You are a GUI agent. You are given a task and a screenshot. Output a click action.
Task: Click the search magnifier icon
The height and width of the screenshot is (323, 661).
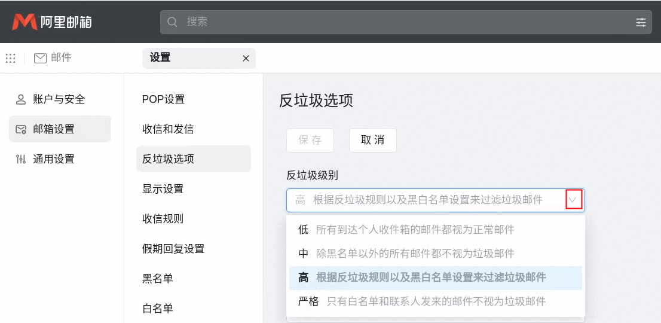(x=173, y=22)
